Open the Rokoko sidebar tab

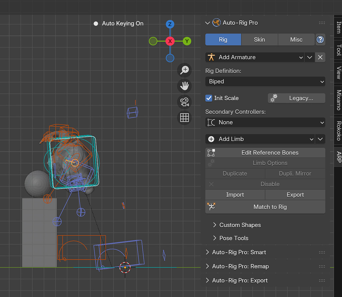(x=338, y=131)
